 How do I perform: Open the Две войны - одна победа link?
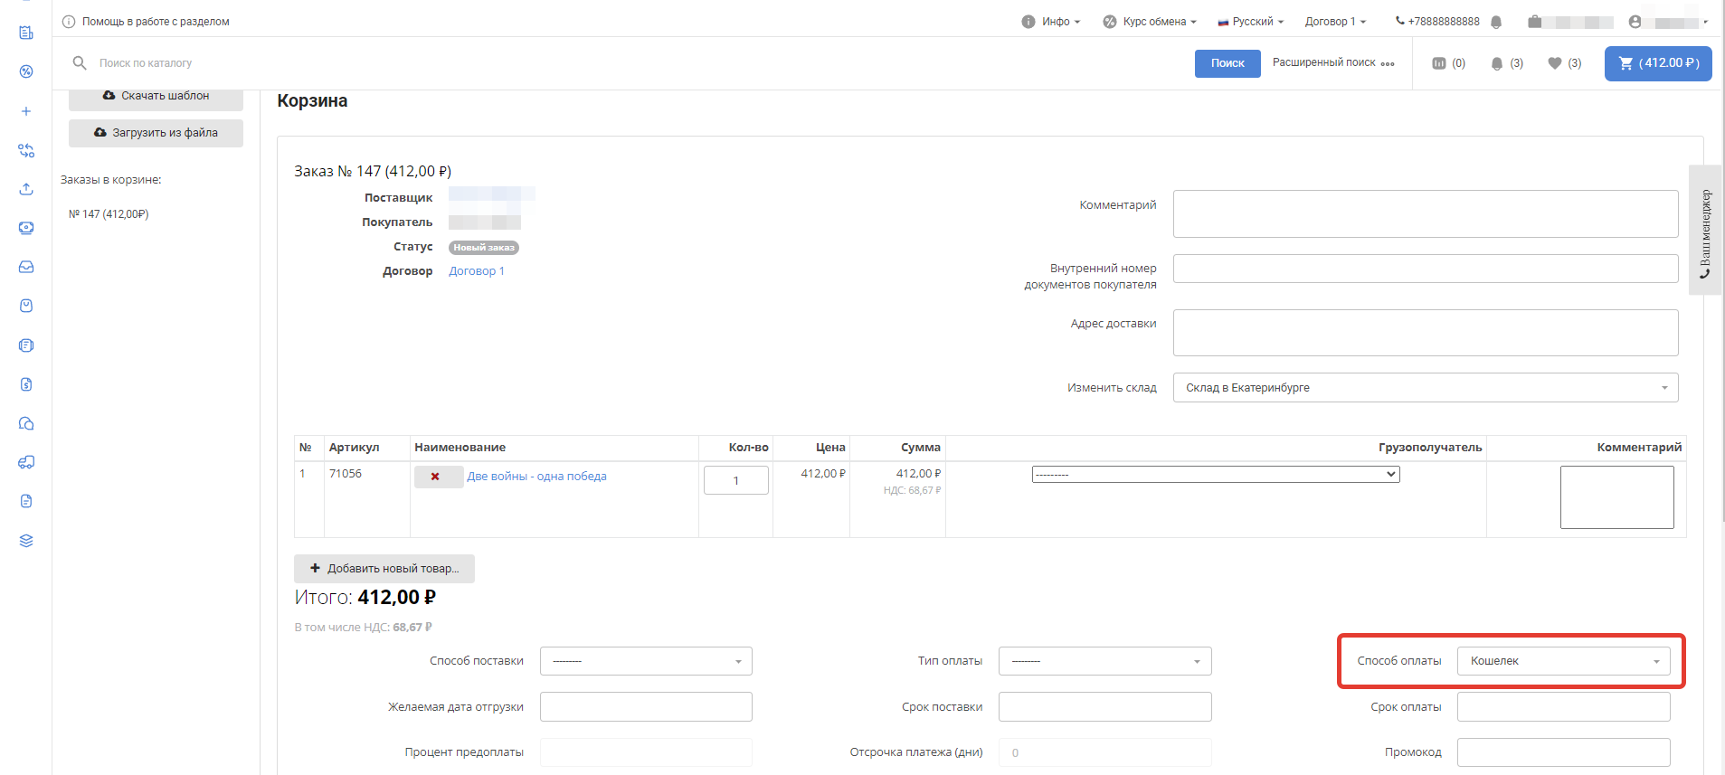536,477
